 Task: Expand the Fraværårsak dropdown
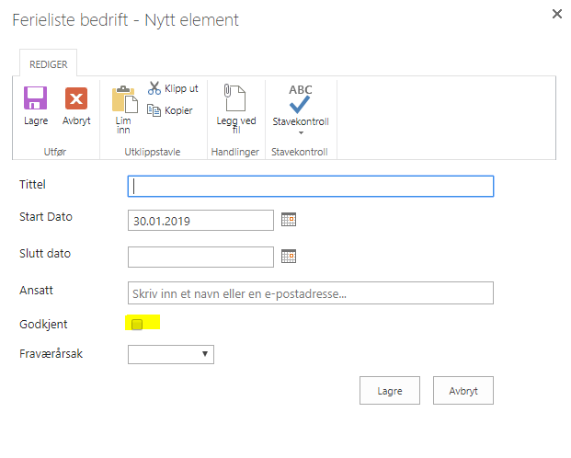(x=171, y=353)
